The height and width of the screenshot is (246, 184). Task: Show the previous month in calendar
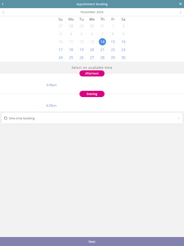(3, 12)
